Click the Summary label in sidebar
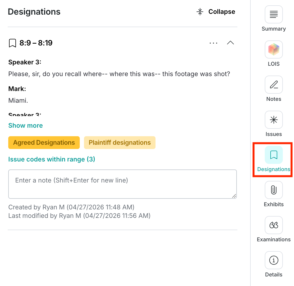This screenshot has height=286, width=294. (x=274, y=29)
